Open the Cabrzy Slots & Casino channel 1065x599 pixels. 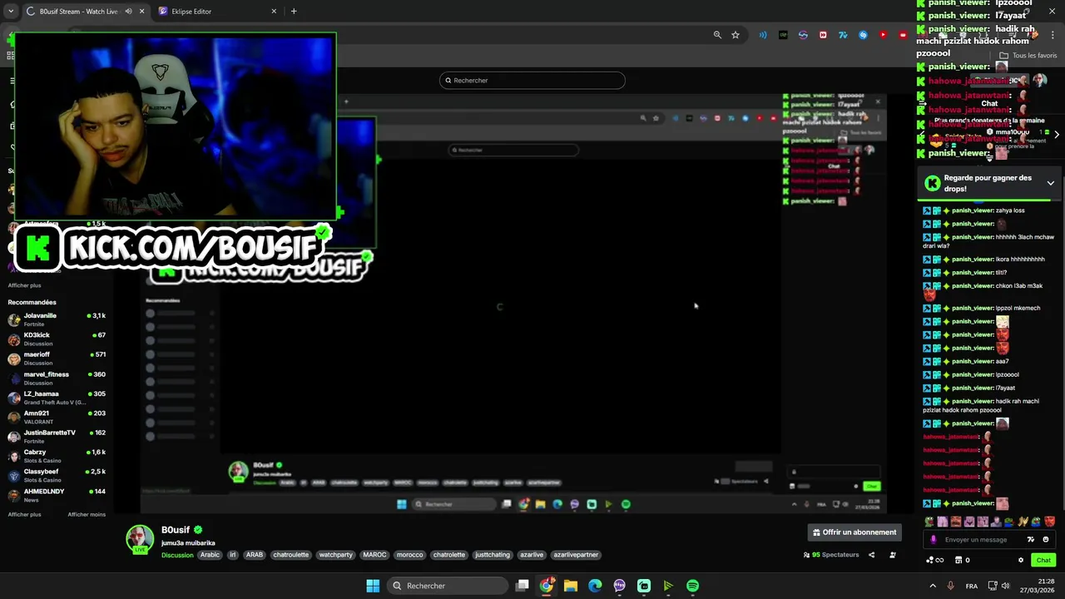57,456
